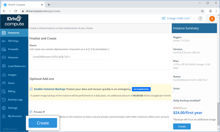Click the orange S profile avatar
The width and height of the screenshot is (220, 132).
(x=212, y=18)
